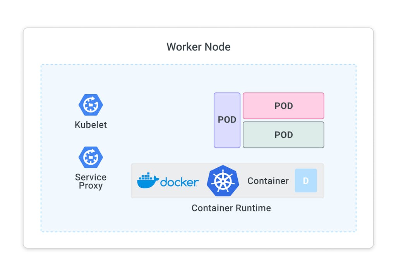Click the word Runtime in bottom caption
Viewport: 396px width, 276px height.
252,208
